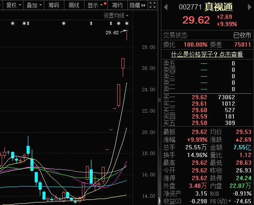Screen dimensions: 254x205
Task: Go to previous stock arrow
Action: coord(166,7)
